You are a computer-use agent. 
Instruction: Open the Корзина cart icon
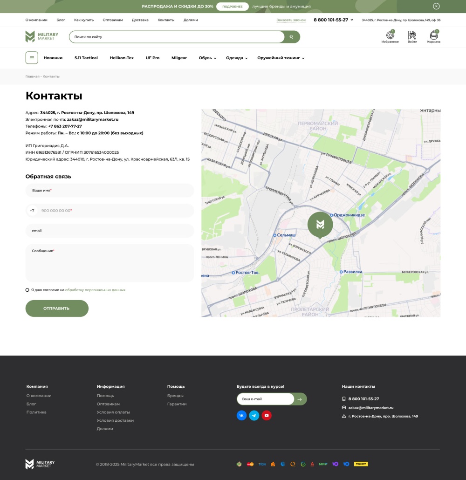click(x=433, y=36)
